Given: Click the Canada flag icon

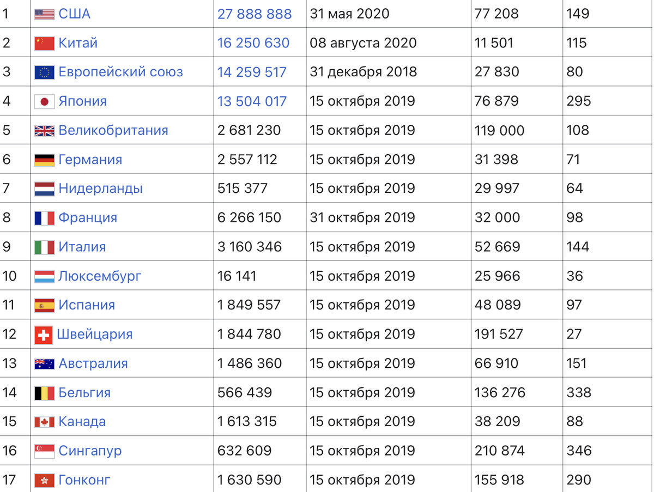Looking at the screenshot, I should click(44, 422).
